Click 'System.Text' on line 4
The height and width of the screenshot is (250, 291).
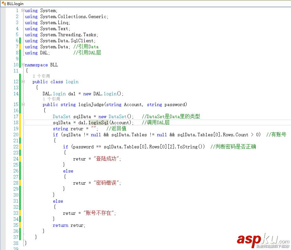pos(54,29)
